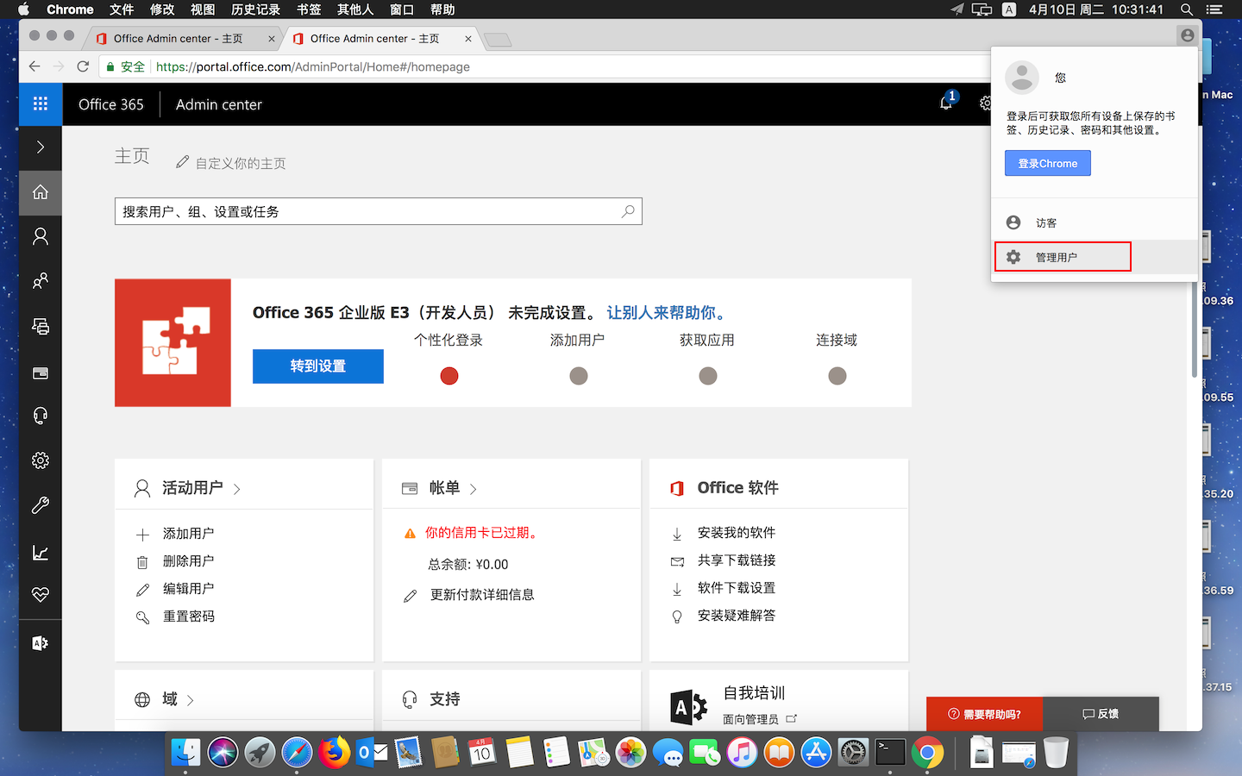Select the 连接域 setup step dot

(837, 376)
